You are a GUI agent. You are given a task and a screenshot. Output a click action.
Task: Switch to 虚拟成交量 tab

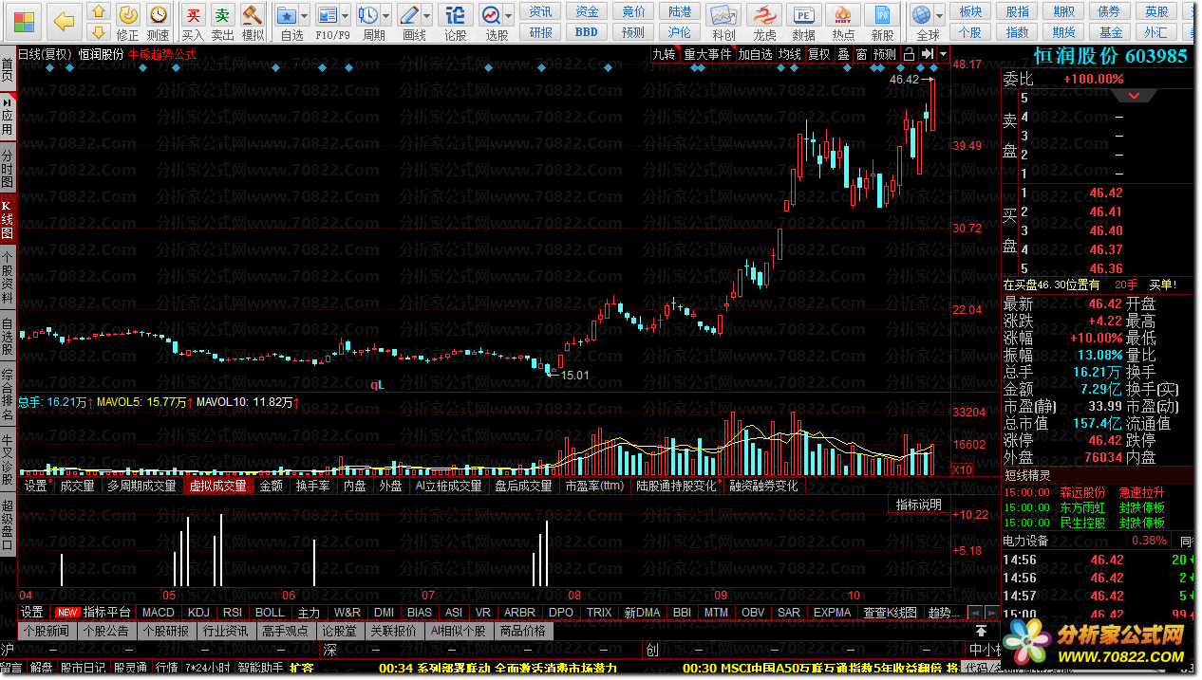point(217,486)
